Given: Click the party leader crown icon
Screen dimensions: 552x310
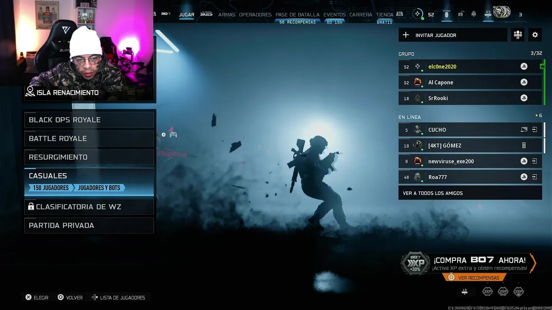Looking at the screenshot, I should [542, 66].
